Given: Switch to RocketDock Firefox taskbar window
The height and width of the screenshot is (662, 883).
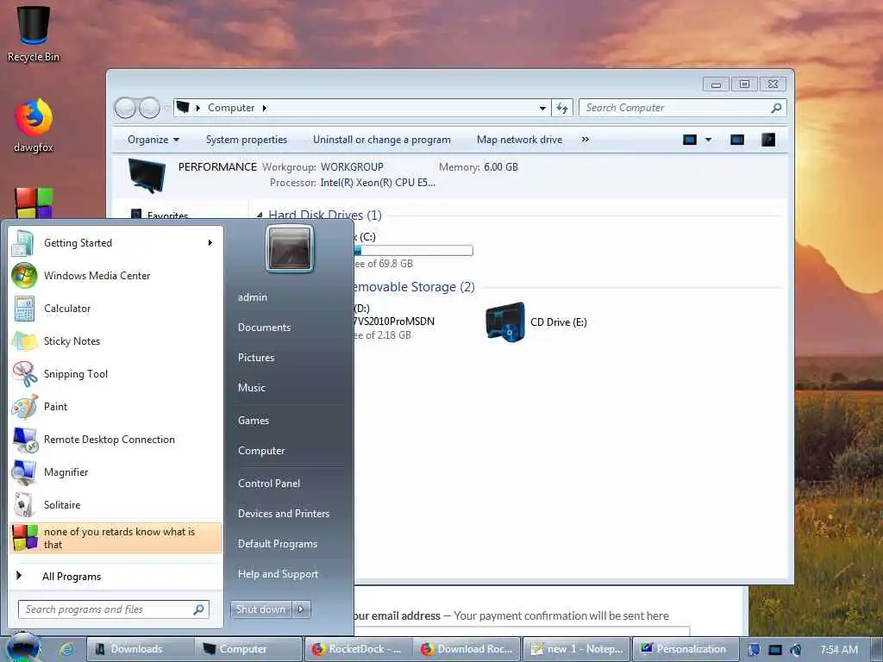Looking at the screenshot, I should (359, 649).
